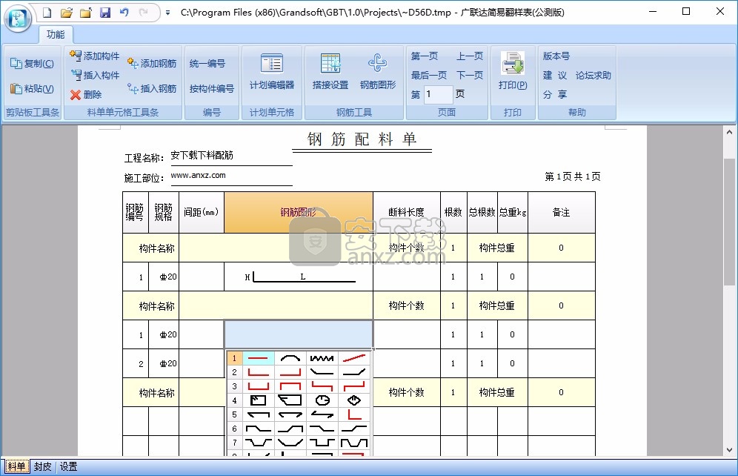Go to 上一页 previous page
738x476 pixels.
click(470, 56)
